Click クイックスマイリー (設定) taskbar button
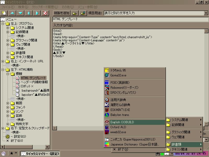Viewport: 209px width, 157px height. tap(40, 154)
